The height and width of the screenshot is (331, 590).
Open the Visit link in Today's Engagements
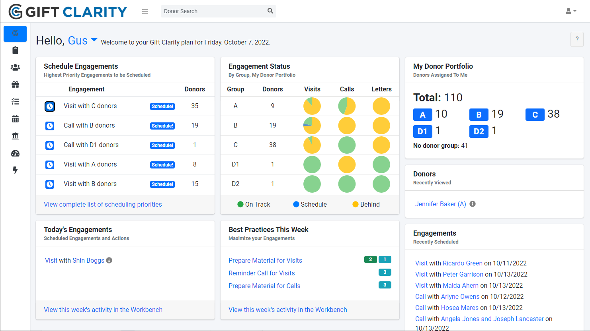pyautogui.click(x=51, y=260)
